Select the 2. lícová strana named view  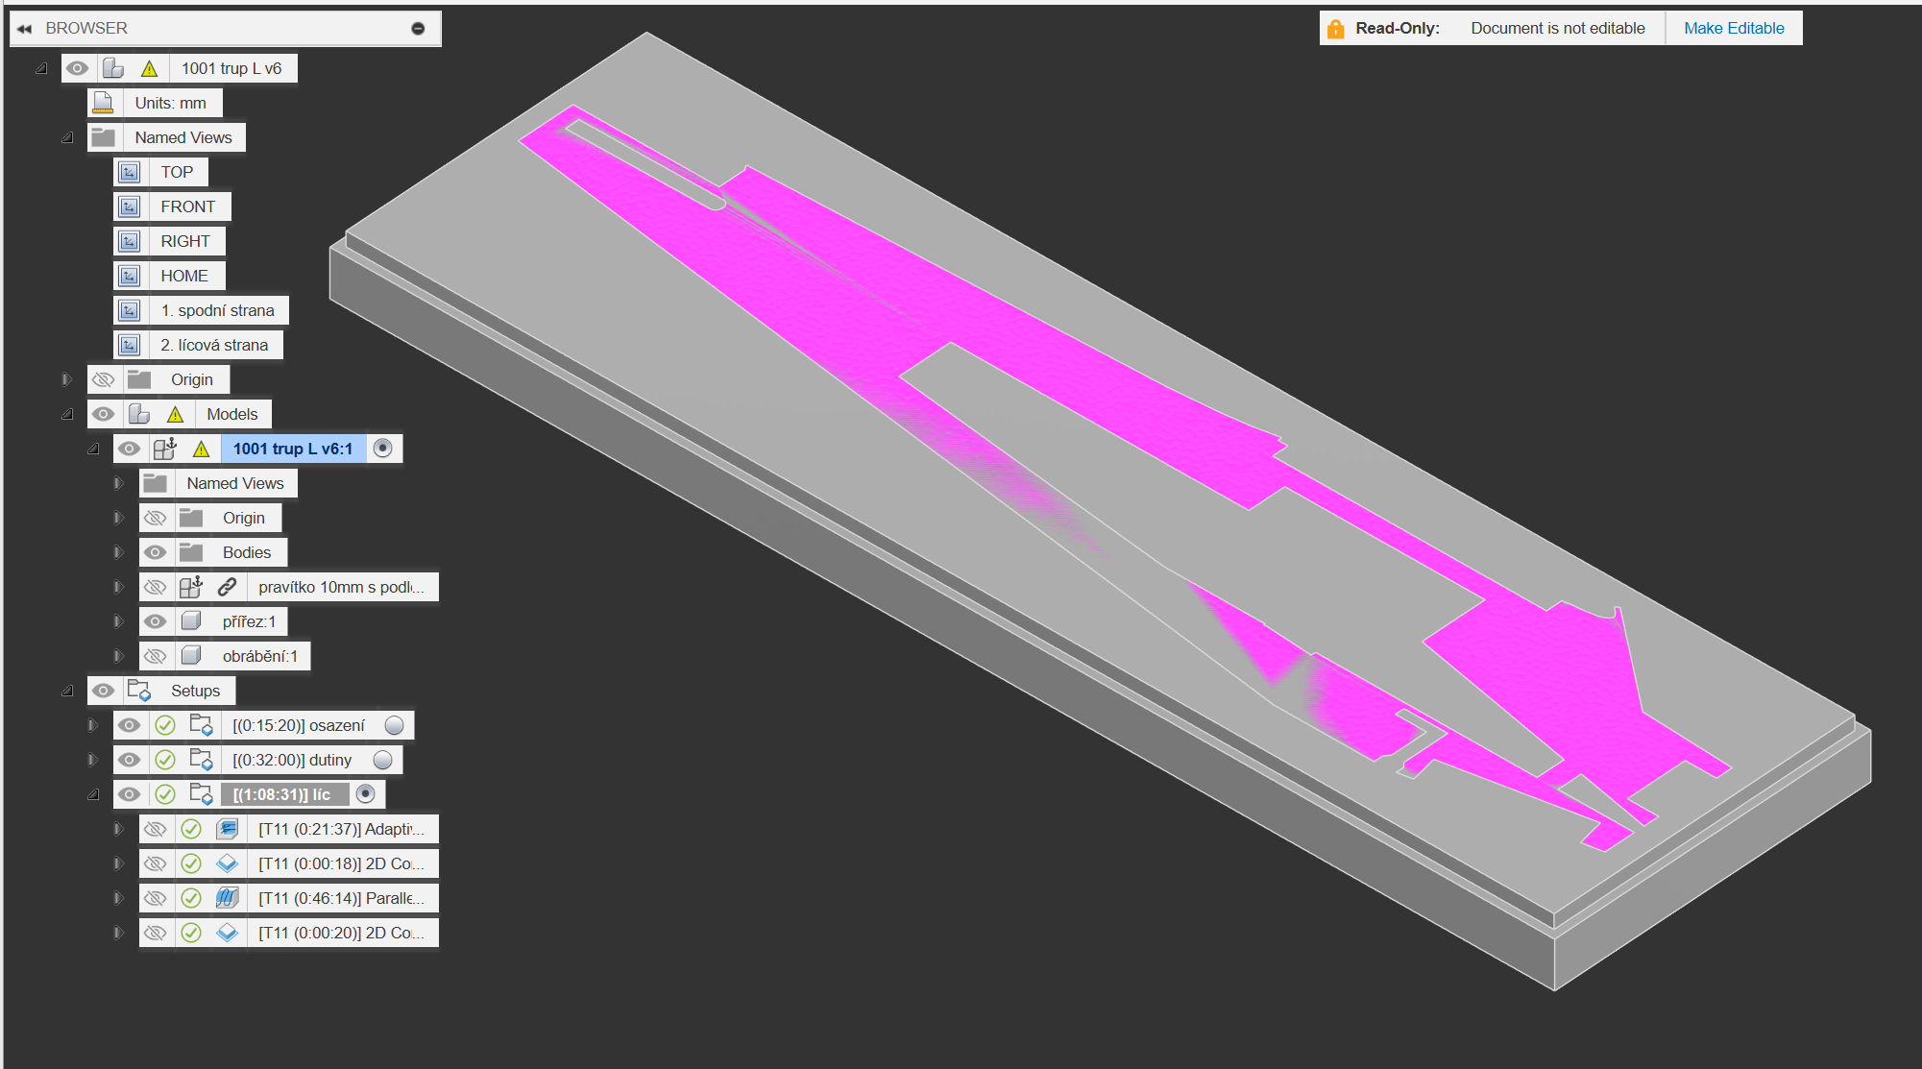214,345
